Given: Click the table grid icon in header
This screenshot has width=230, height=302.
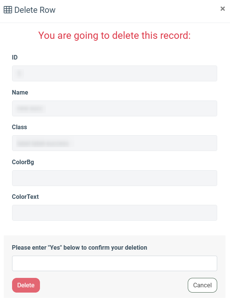Looking at the screenshot, I should (8, 10).
